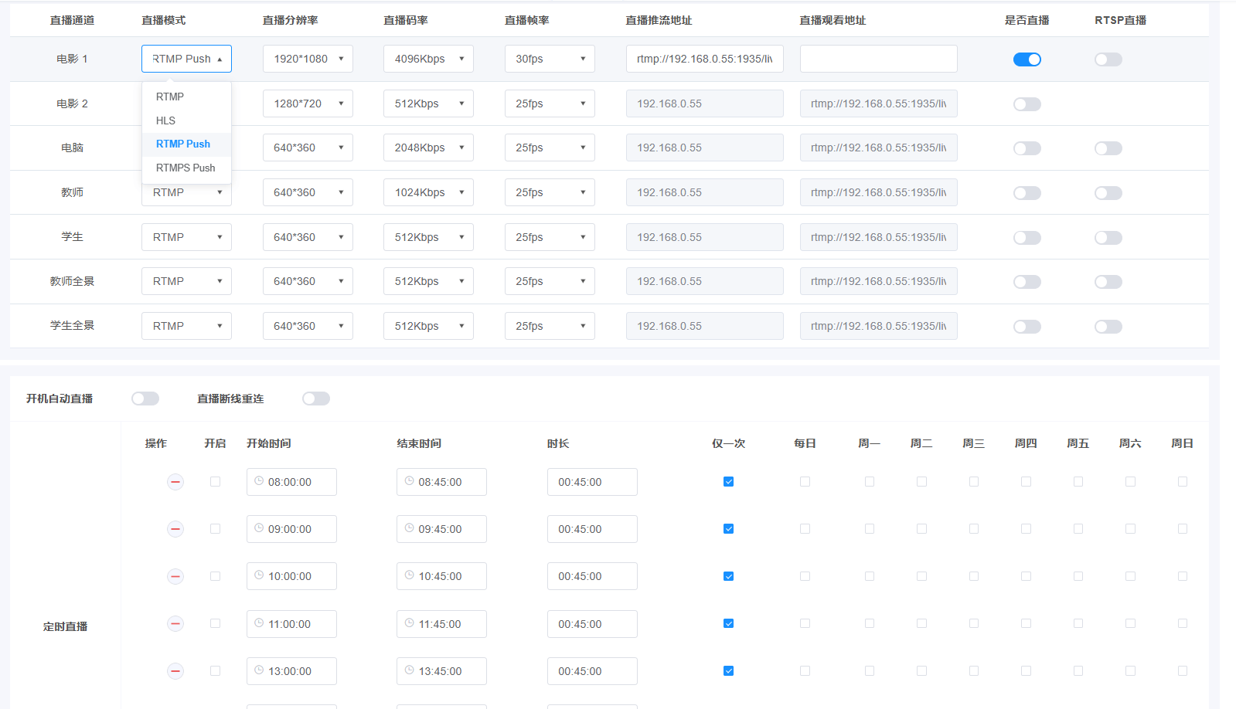Screen dimensions: 1236x709
Task: Check 周五 for the 09:00:00 schedule
Action: point(1078,529)
